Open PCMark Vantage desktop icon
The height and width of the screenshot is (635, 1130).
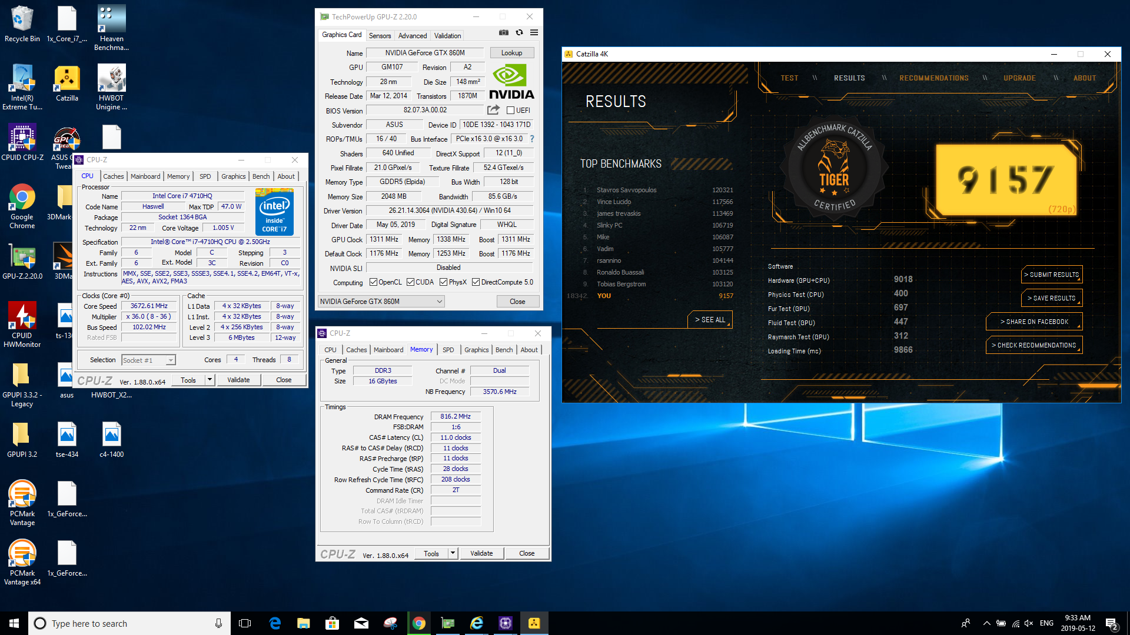tap(22, 503)
